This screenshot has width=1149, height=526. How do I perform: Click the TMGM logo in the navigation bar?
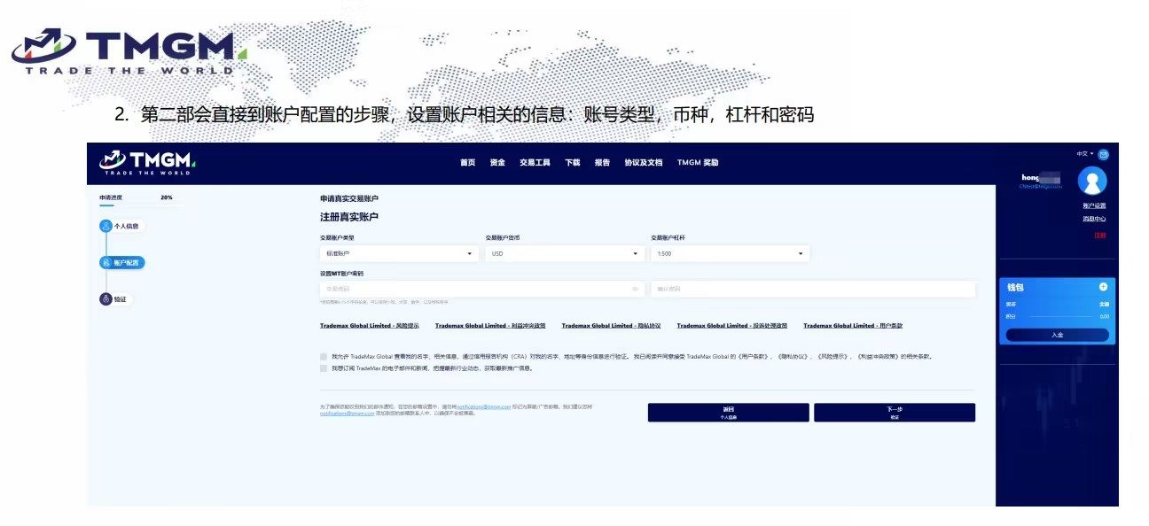pyautogui.click(x=147, y=162)
